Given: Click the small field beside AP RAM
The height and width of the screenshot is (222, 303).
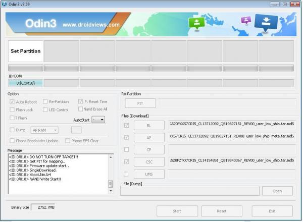Looking at the screenshot, I should click(x=76, y=130).
